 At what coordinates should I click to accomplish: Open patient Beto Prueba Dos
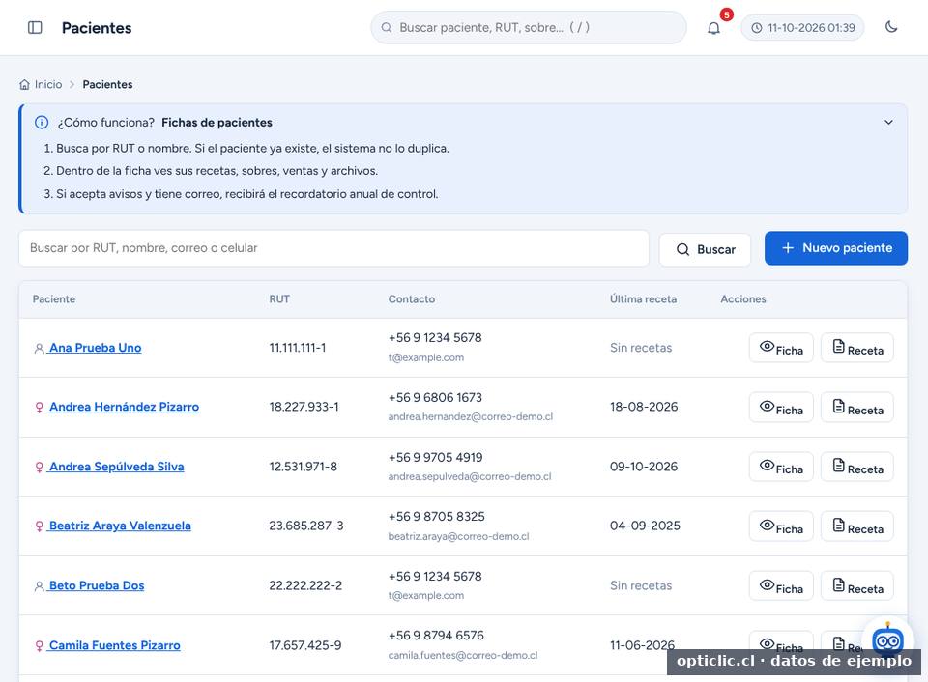(97, 585)
